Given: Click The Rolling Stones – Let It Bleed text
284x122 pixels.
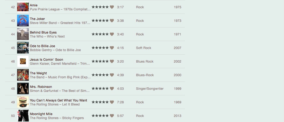Looking at the screenshot, I should [x=55, y=104].
